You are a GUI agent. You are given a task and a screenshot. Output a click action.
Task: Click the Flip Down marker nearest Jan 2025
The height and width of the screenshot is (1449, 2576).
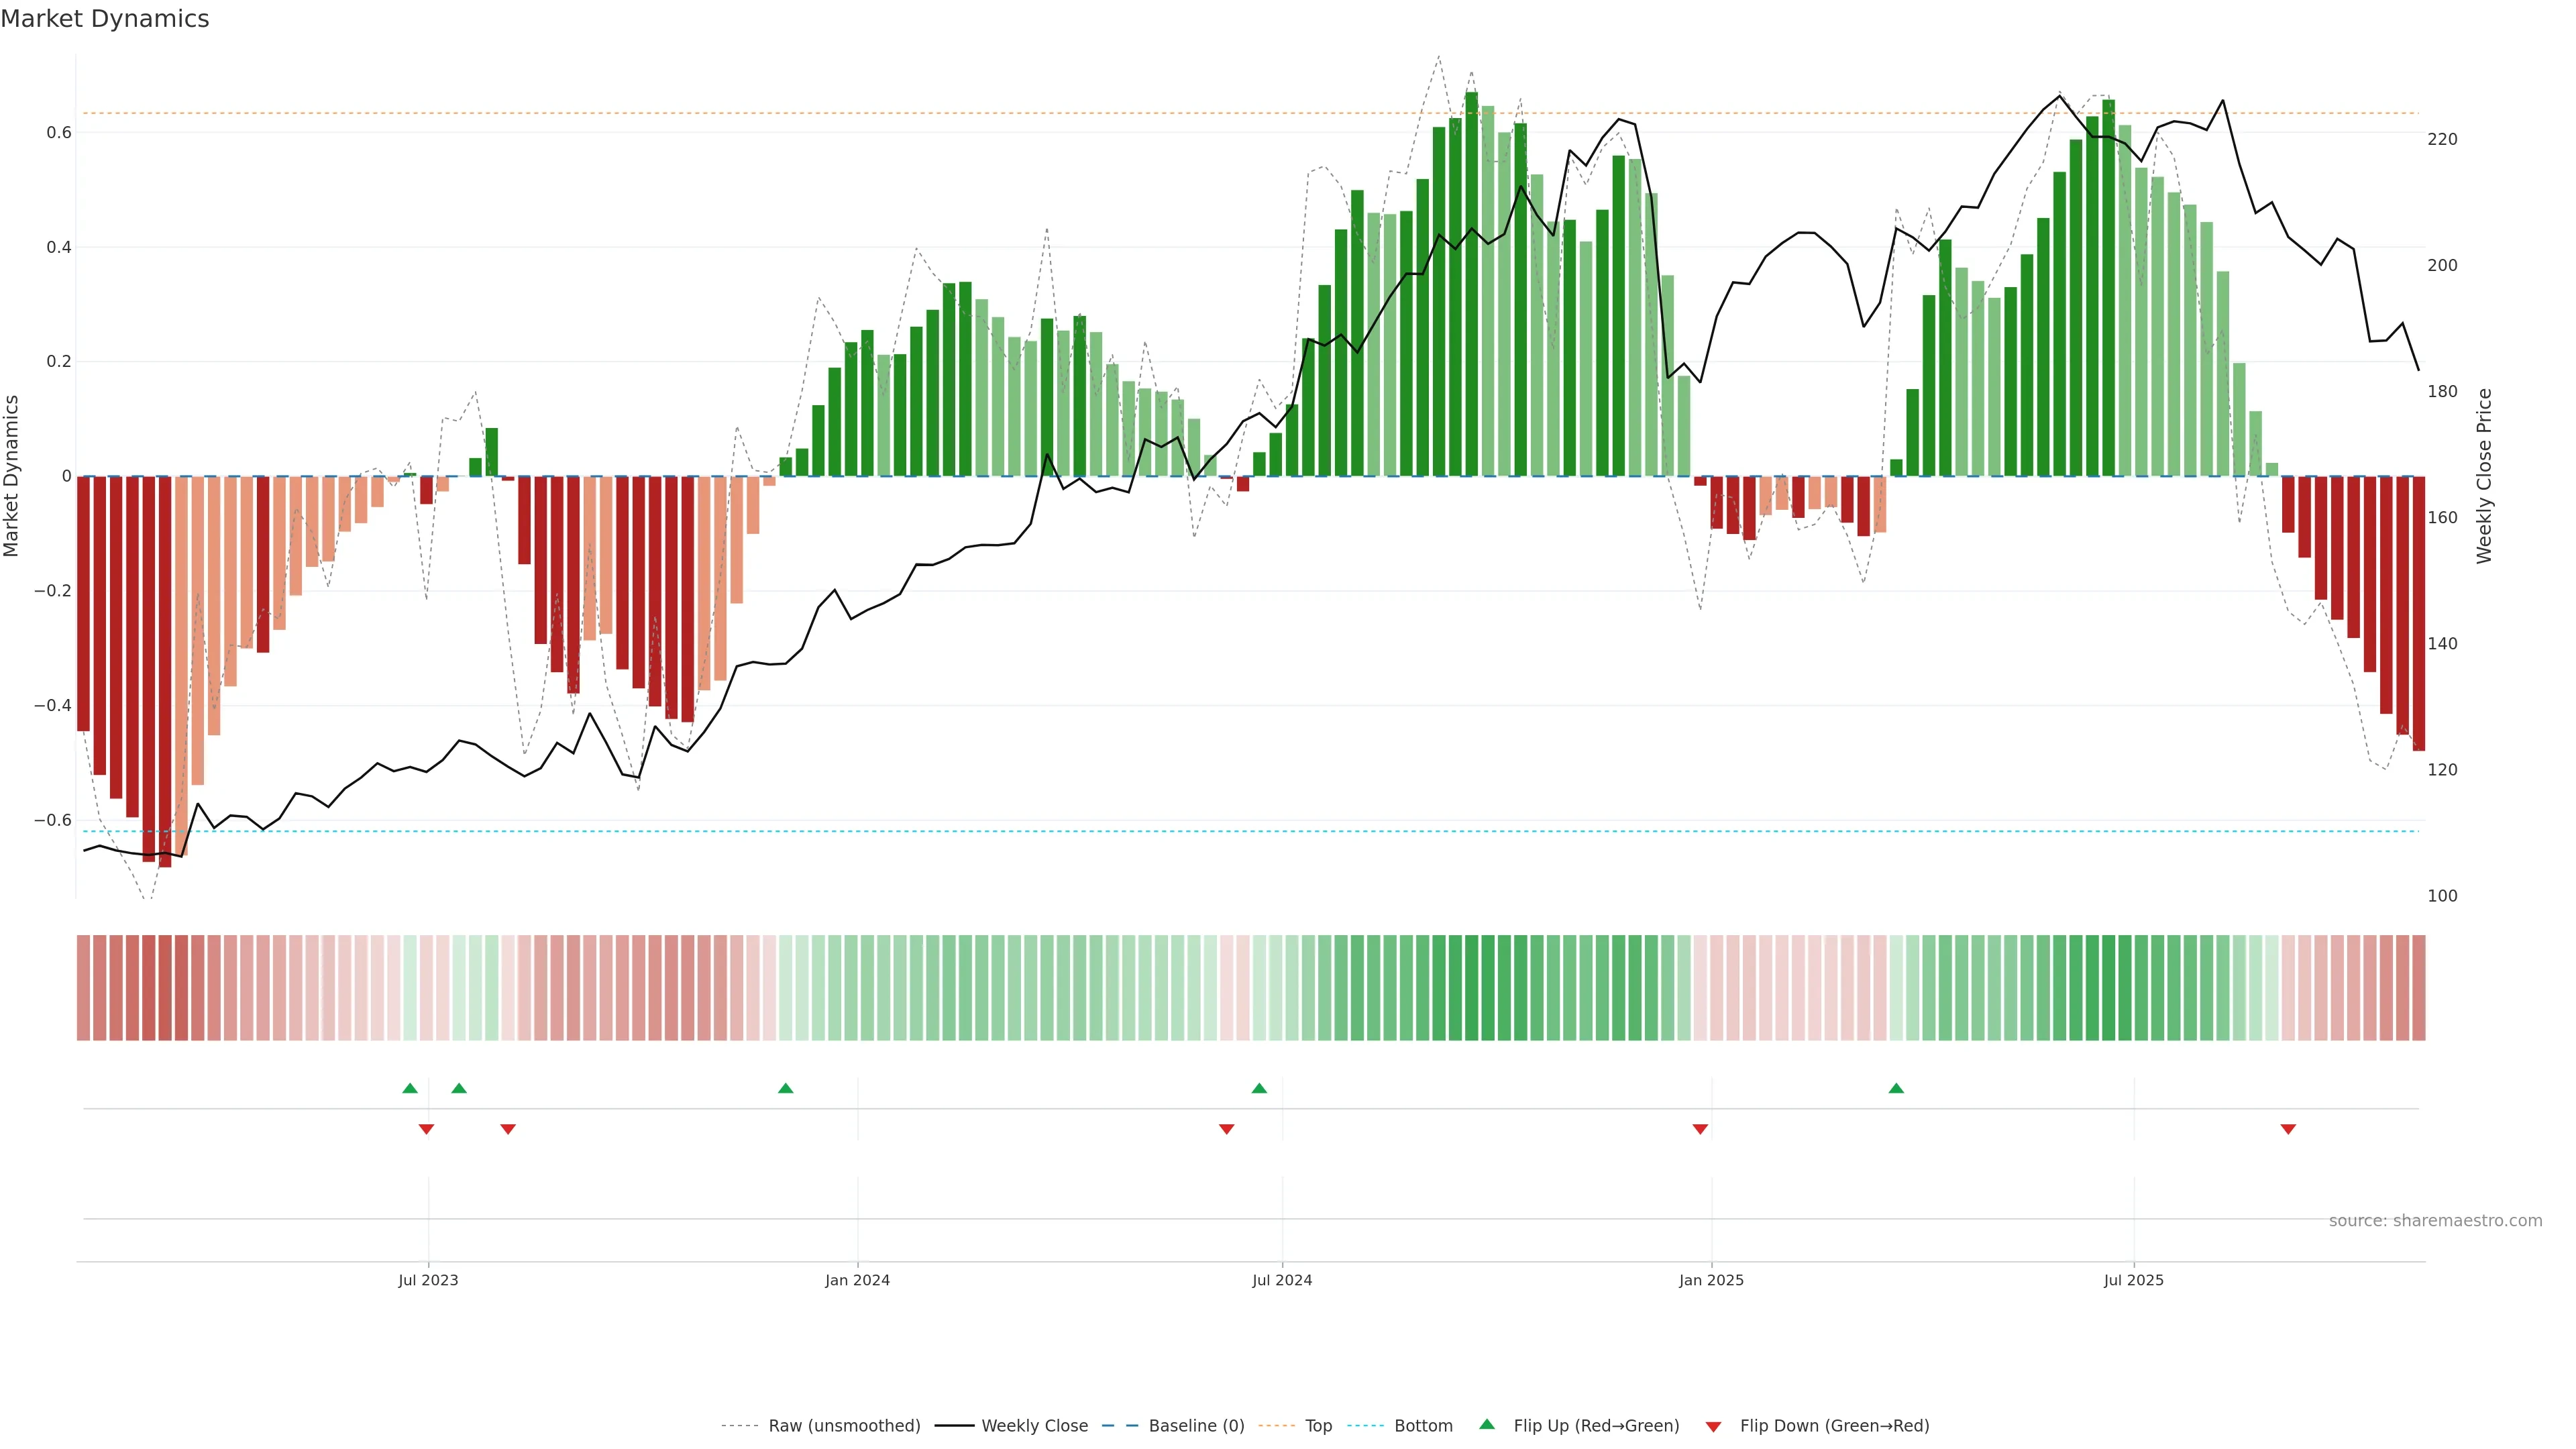pyautogui.click(x=1700, y=1129)
